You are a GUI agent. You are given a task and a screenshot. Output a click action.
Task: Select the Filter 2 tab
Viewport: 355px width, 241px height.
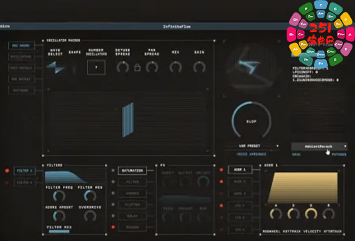(25, 183)
